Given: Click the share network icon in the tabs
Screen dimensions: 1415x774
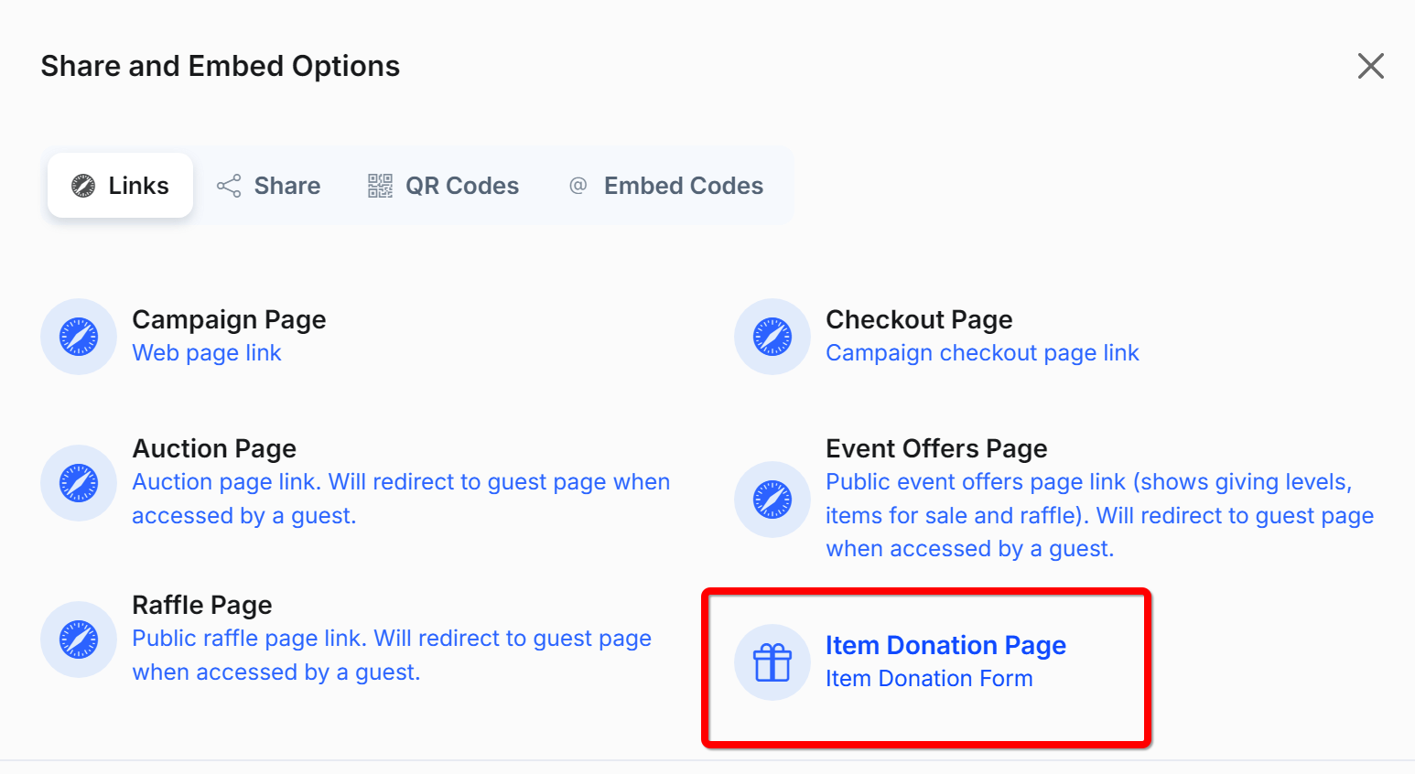Looking at the screenshot, I should (229, 186).
